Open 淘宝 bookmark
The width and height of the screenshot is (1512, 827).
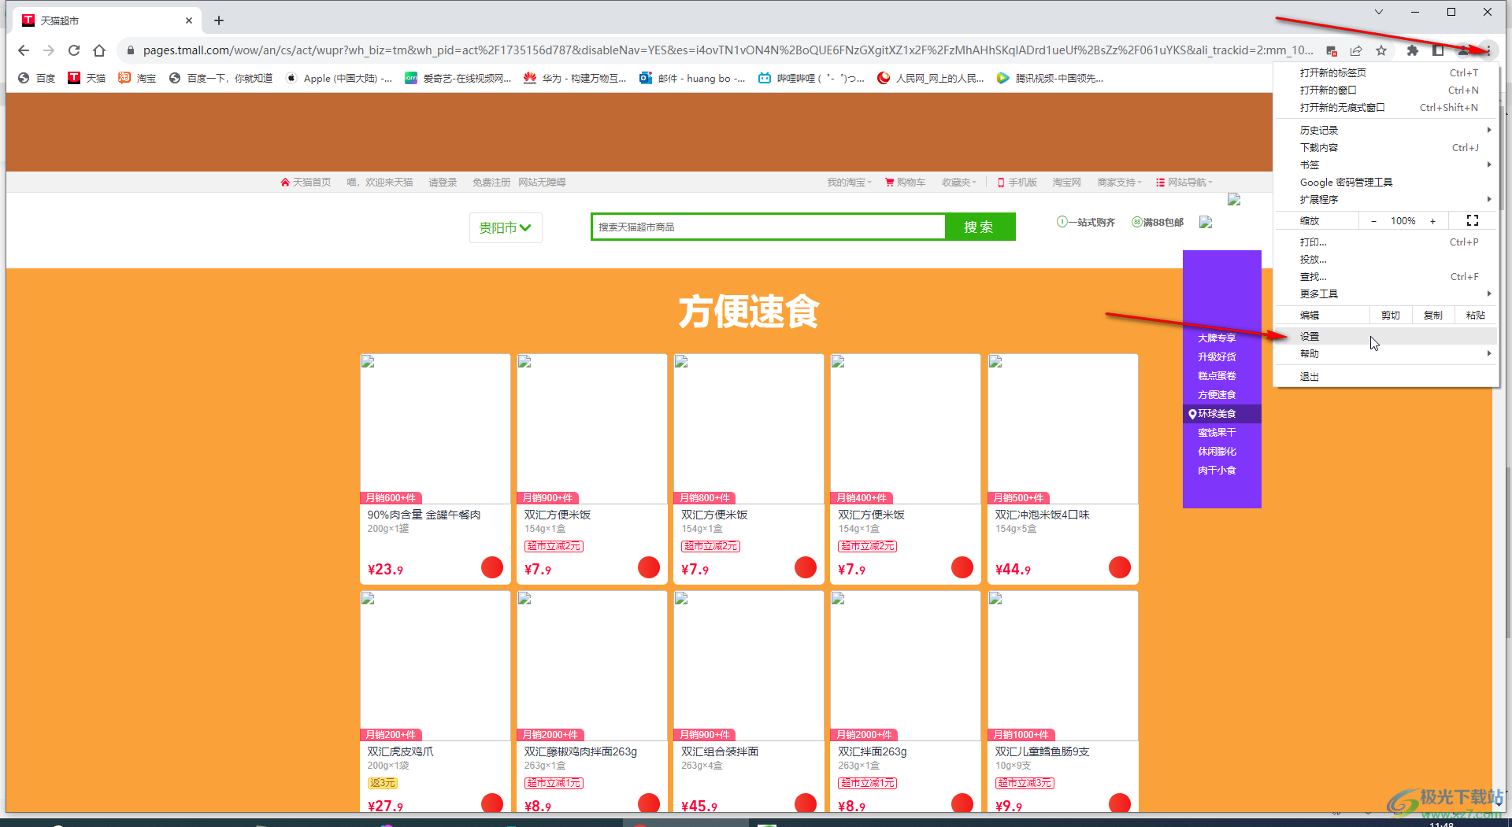coord(138,78)
